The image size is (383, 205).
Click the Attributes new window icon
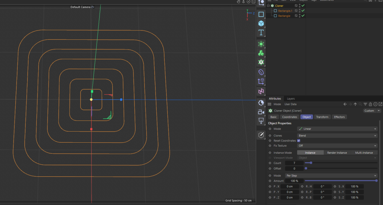[380, 104]
